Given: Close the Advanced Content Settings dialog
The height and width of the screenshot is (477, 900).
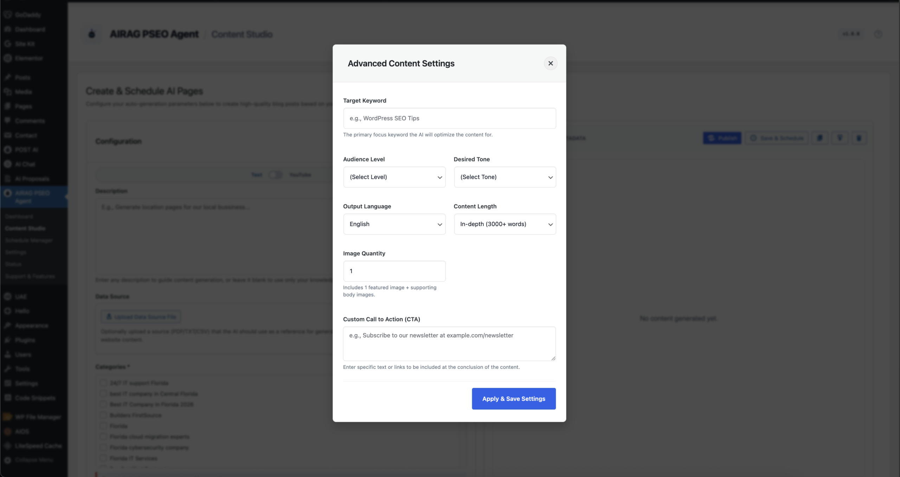Looking at the screenshot, I should pyautogui.click(x=551, y=63).
